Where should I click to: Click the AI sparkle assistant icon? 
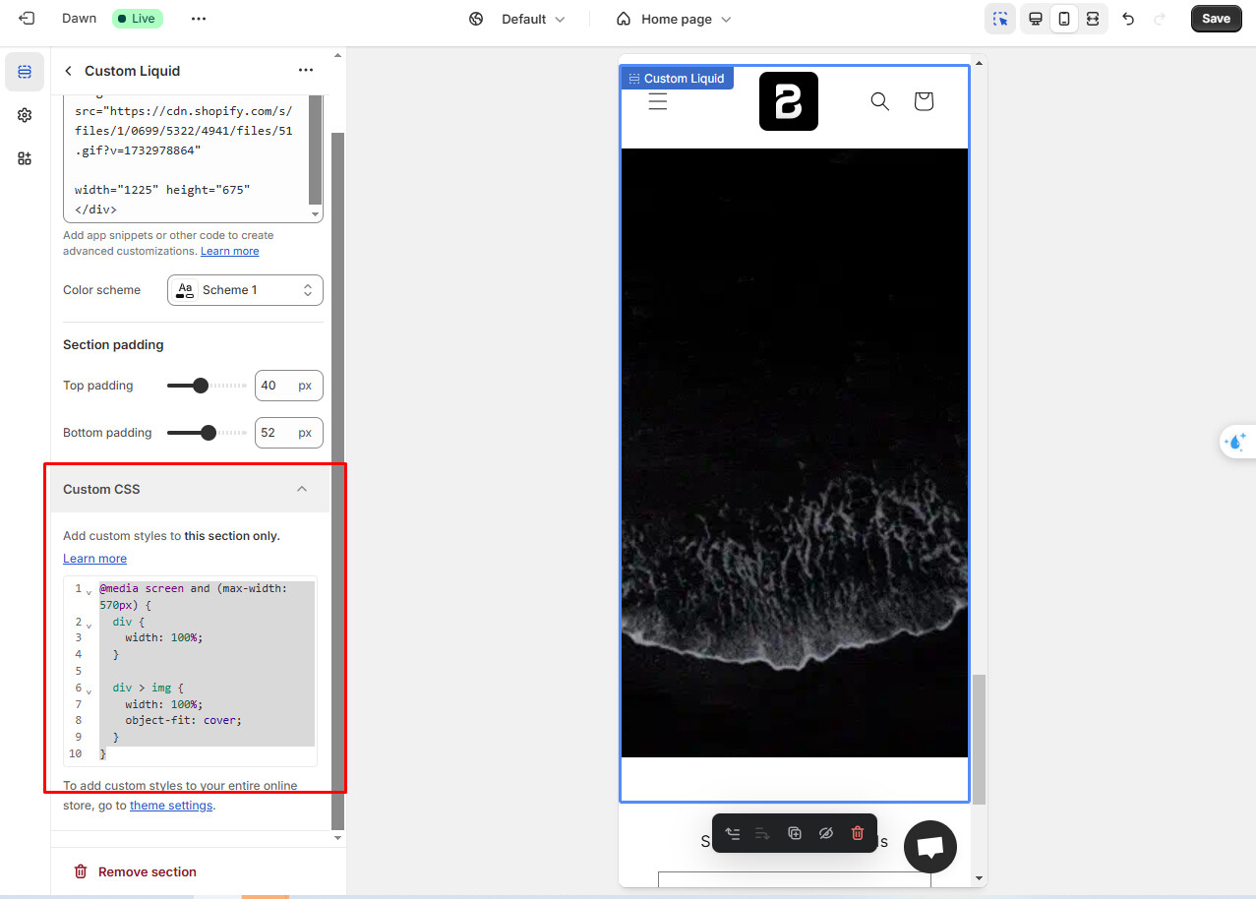click(x=1237, y=441)
